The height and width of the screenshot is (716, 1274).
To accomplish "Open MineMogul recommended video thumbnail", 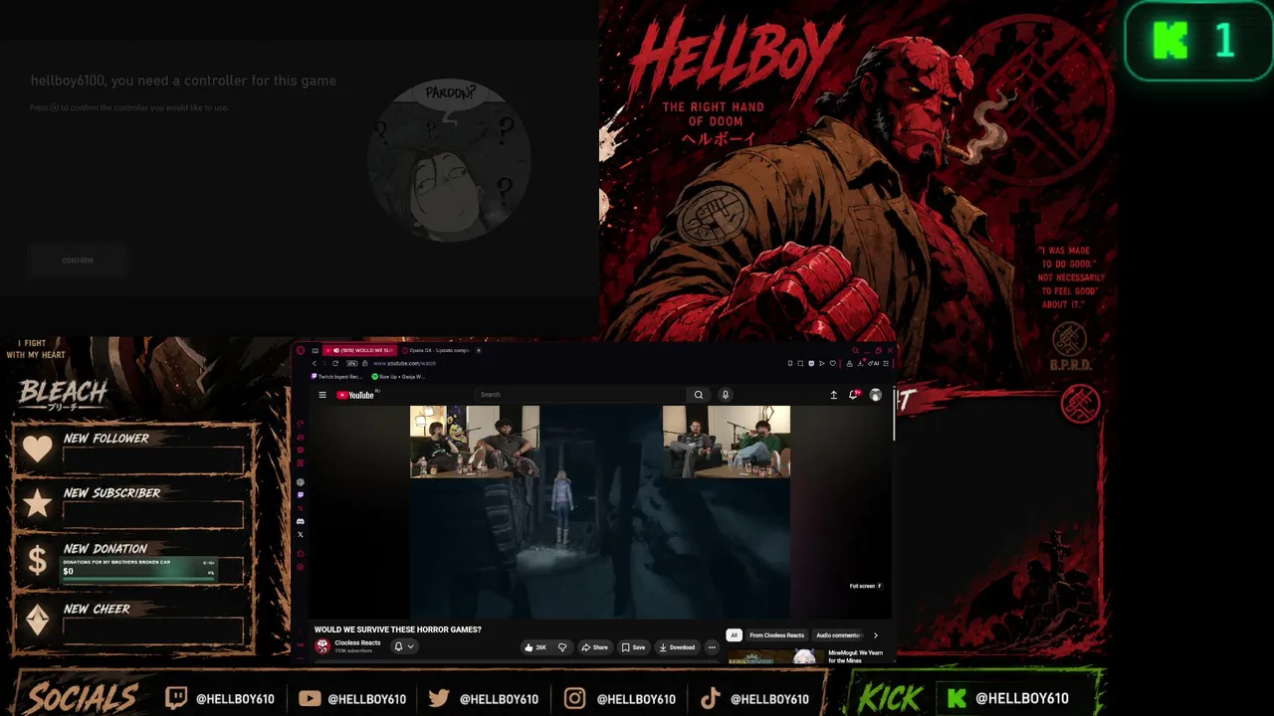I will pyautogui.click(x=775, y=658).
